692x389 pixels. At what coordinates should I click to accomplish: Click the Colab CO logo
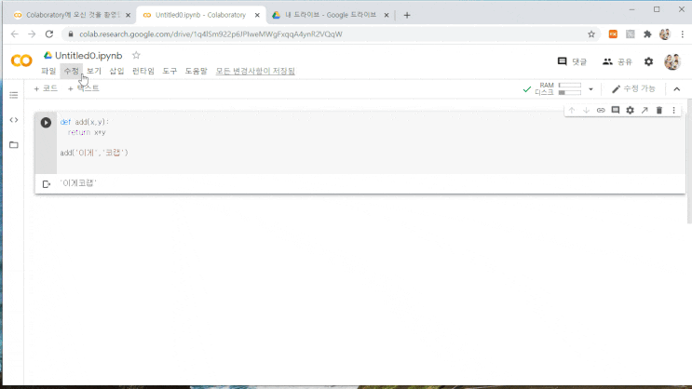21,60
